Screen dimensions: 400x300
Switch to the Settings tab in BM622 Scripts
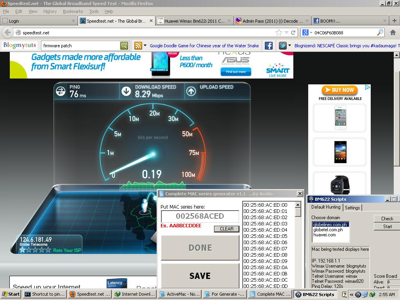(x=352, y=208)
